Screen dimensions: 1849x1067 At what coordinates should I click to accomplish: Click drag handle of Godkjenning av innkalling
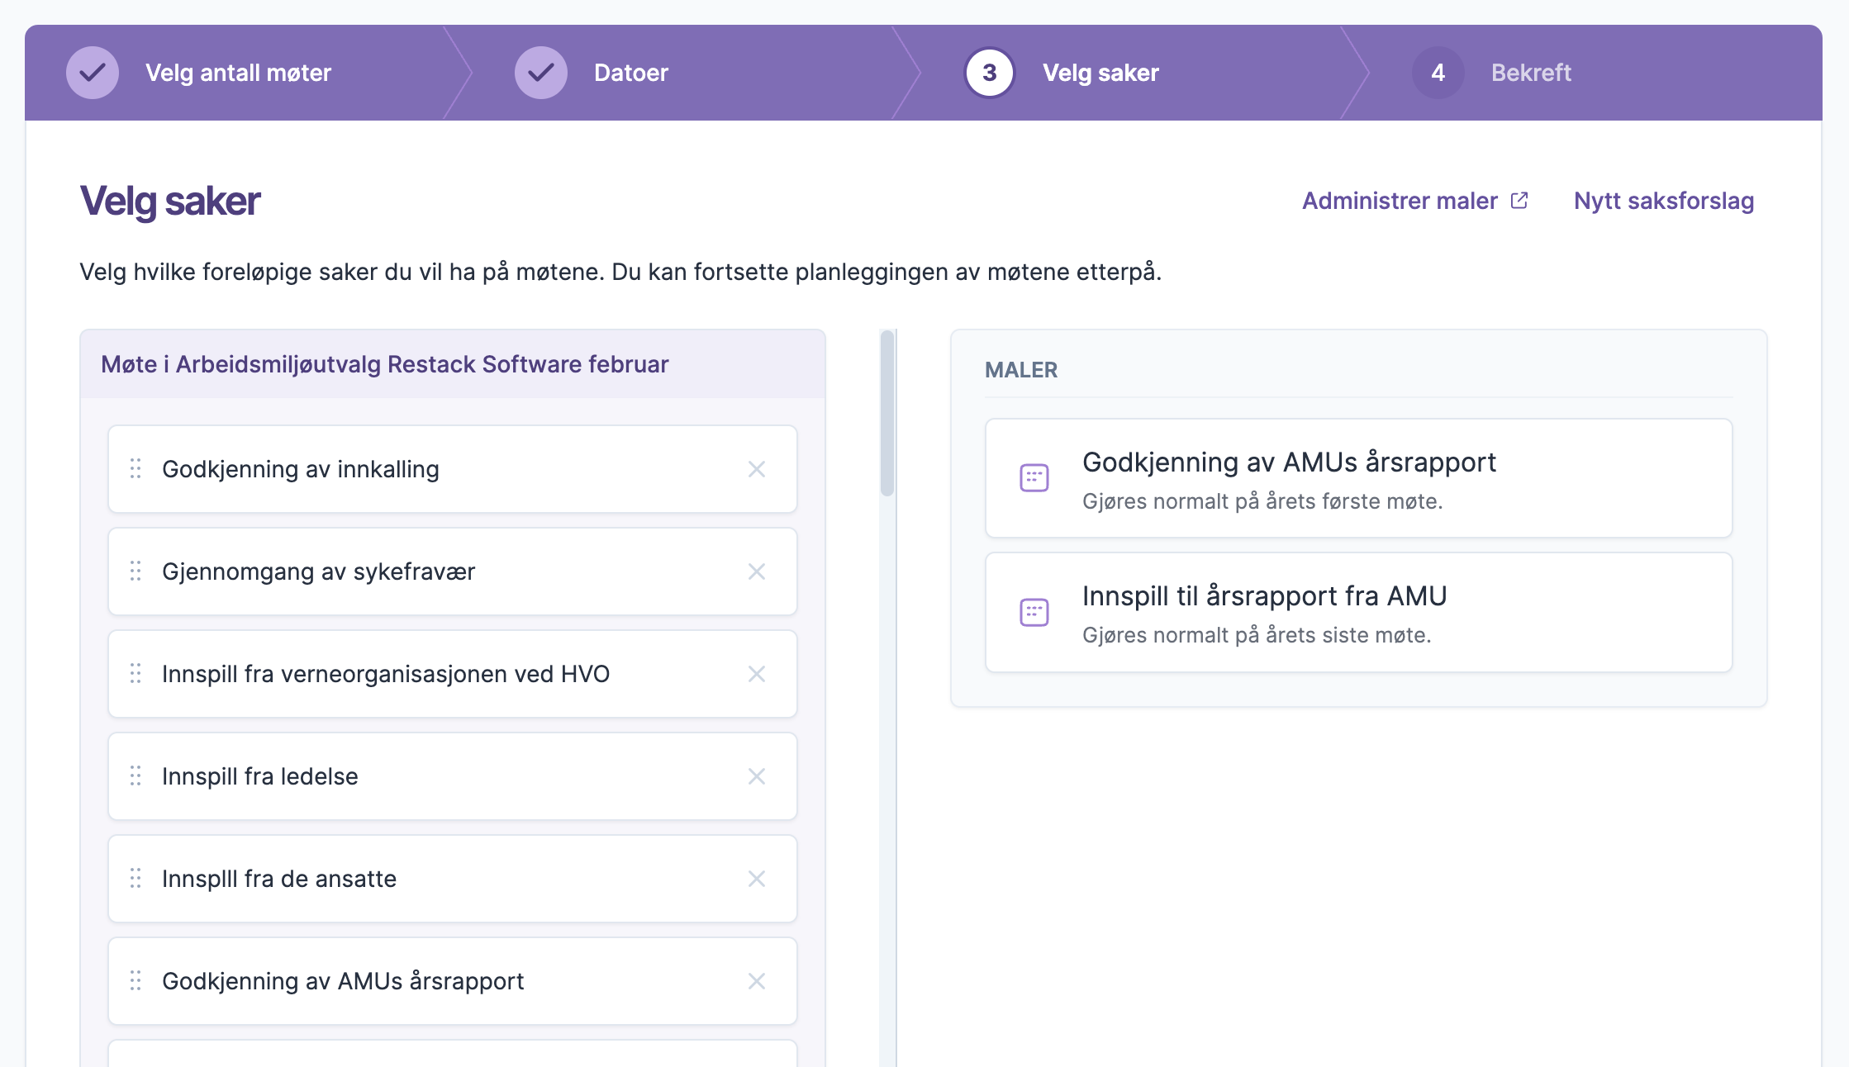[x=135, y=469]
